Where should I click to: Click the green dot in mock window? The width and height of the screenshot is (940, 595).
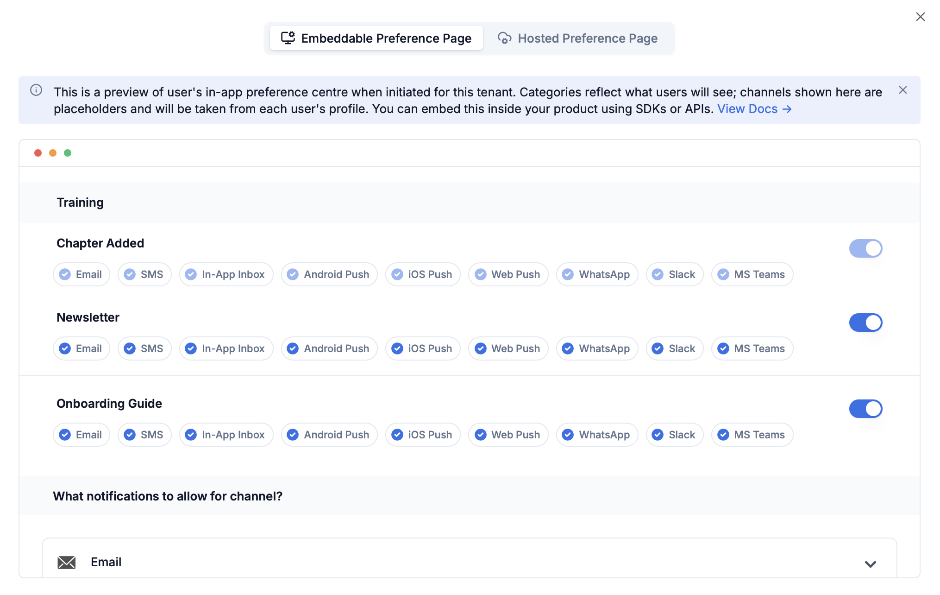(68, 153)
